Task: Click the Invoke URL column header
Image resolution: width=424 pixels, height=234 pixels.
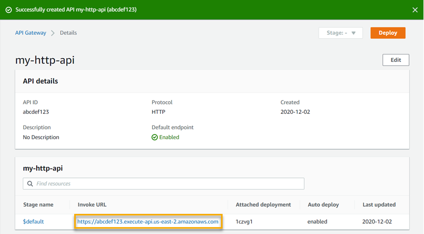Action: (x=92, y=204)
